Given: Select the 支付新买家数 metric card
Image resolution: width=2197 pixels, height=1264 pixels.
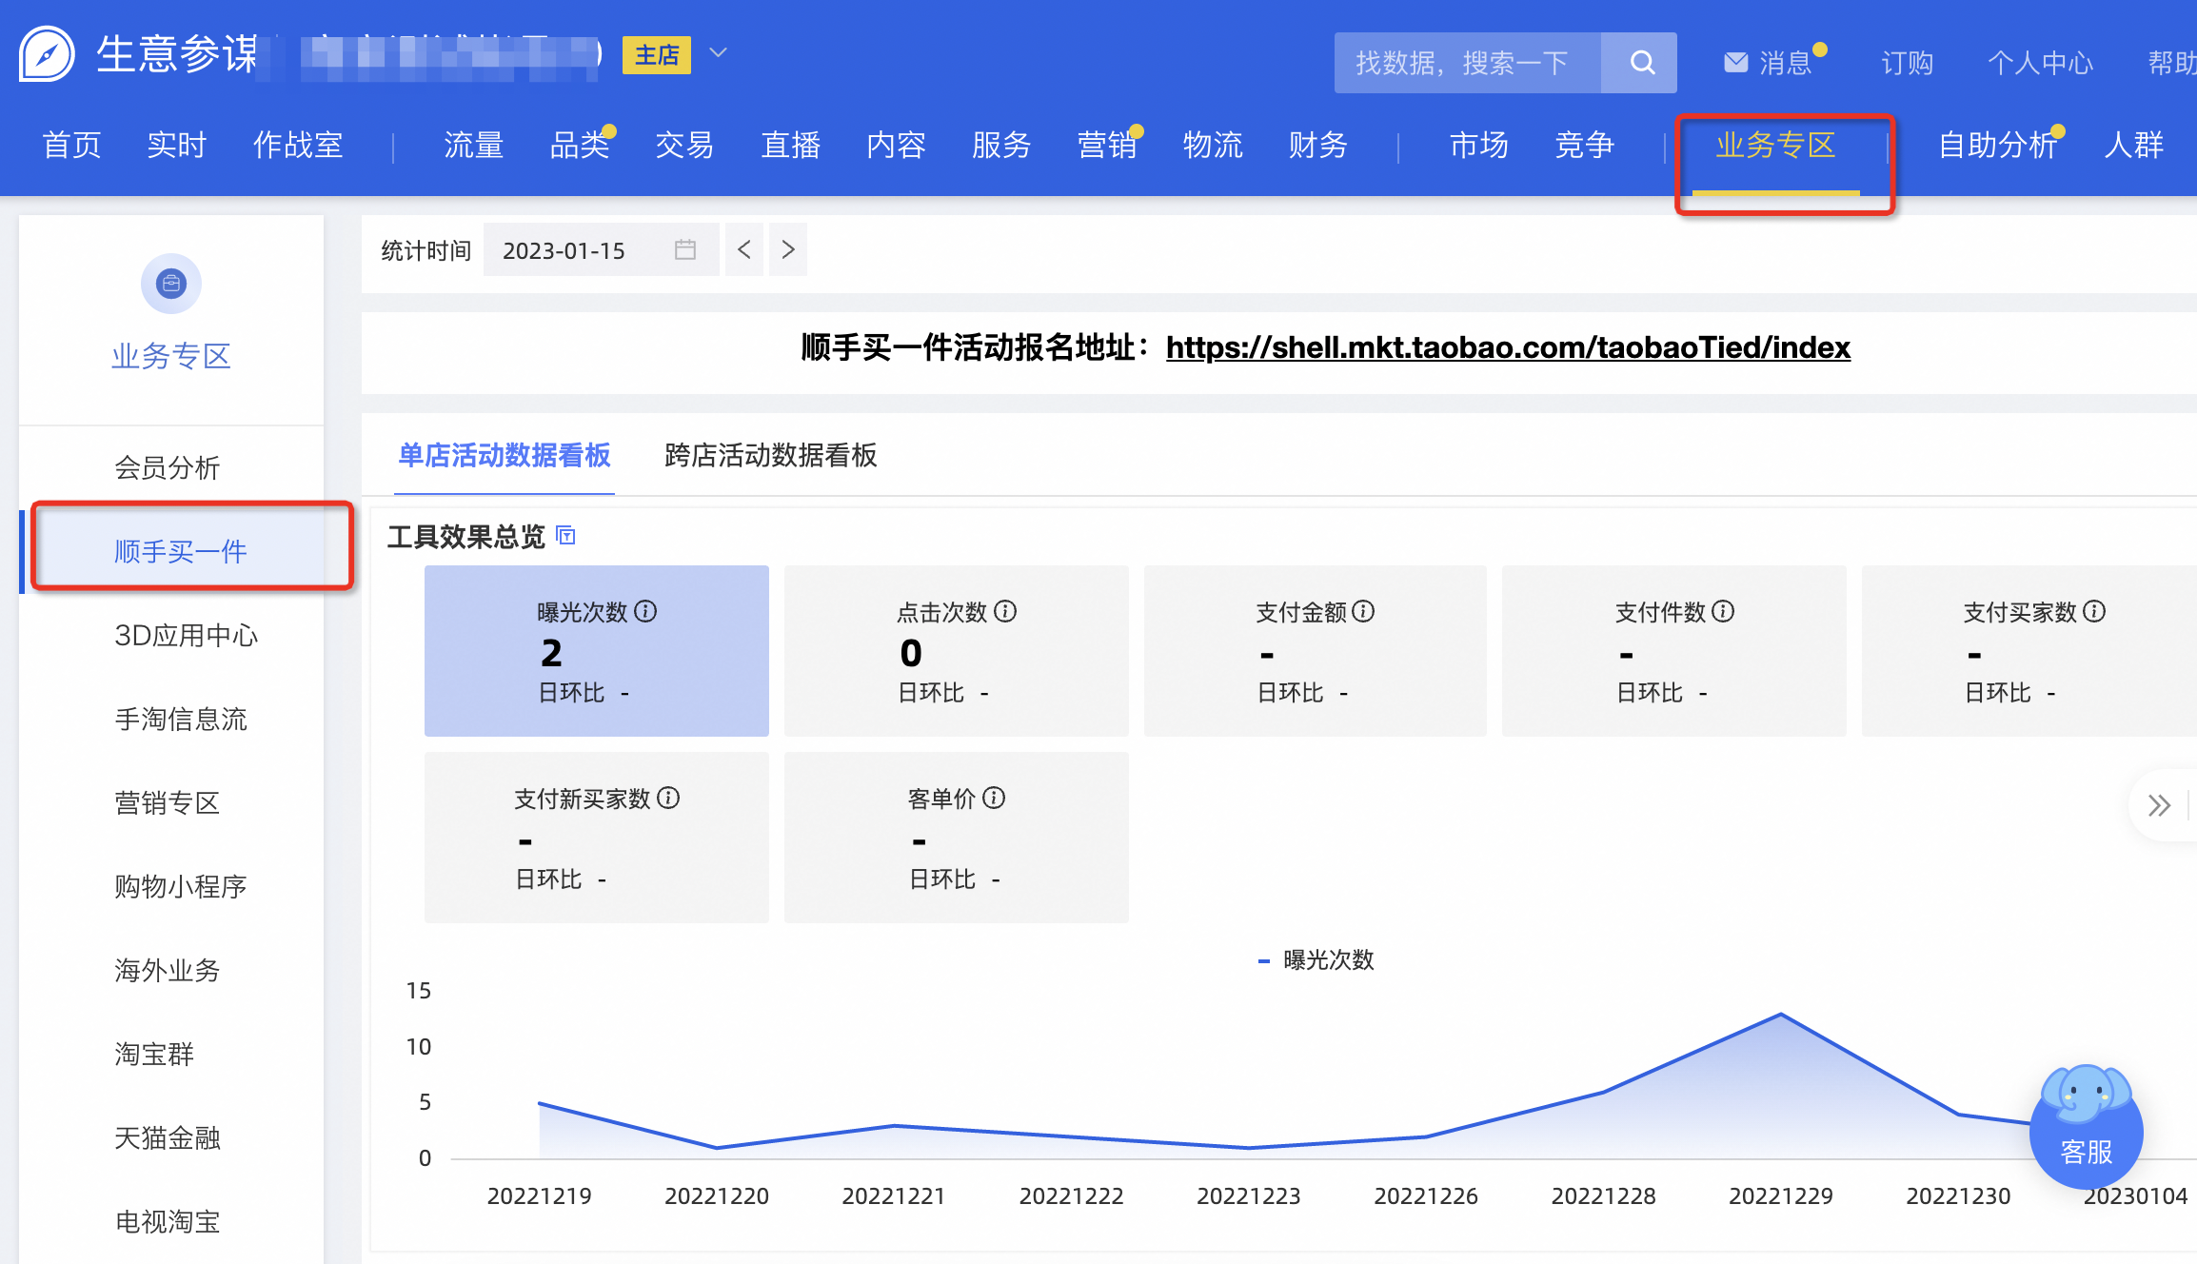Looking at the screenshot, I should pos(597,838).
